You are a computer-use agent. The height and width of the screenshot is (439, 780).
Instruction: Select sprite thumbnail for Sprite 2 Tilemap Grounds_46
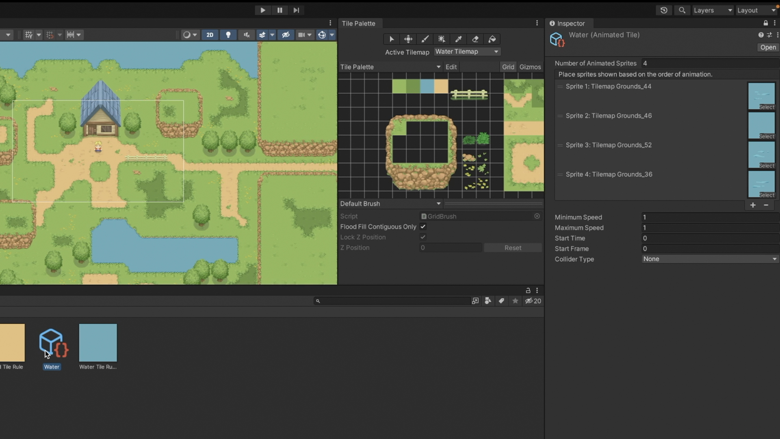pos(761,125)
